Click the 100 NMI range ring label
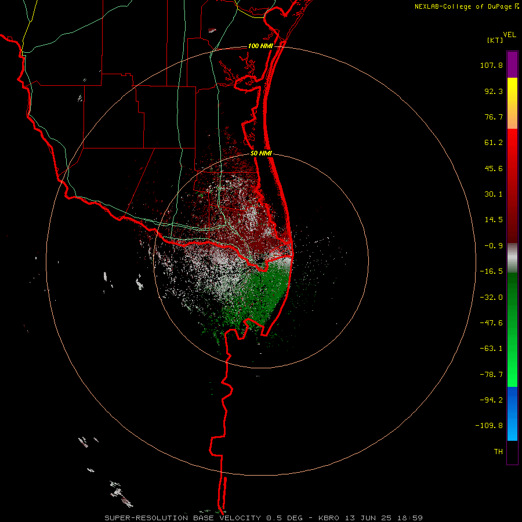Viewport: 522px width, 522px height. 260,46
